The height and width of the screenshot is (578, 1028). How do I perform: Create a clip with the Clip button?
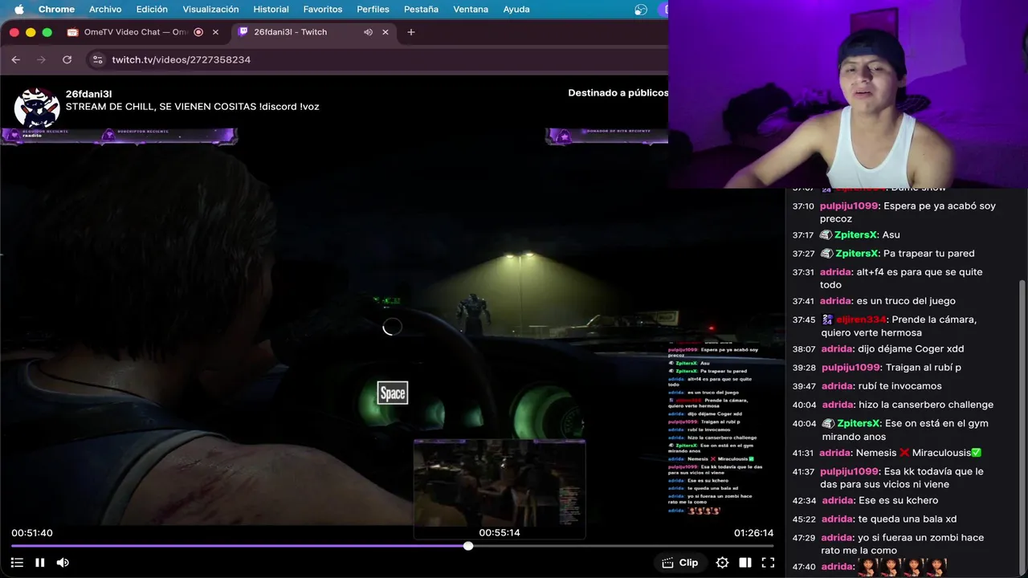click(x=680, y=563)
